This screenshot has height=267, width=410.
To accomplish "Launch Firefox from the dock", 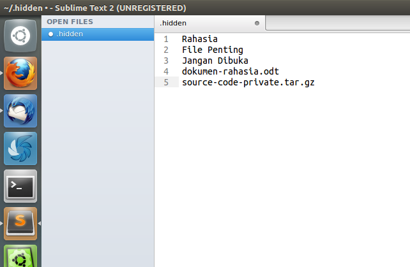I will pos(20,73).
